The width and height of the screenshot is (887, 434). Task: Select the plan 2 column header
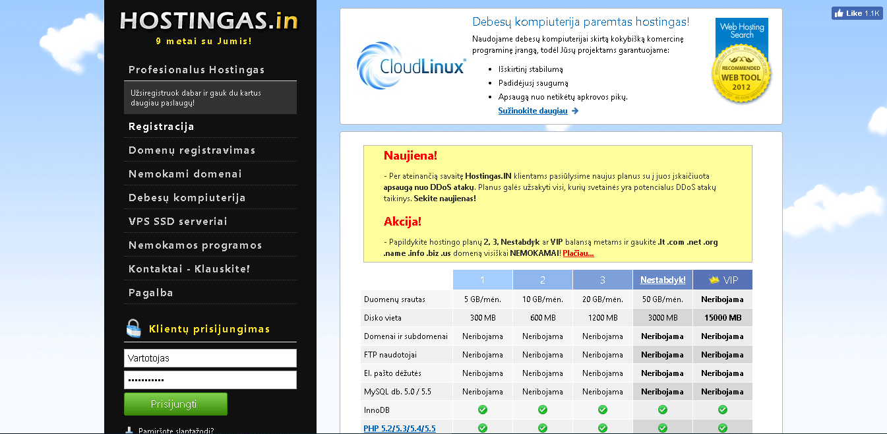[x=543, y=280]
